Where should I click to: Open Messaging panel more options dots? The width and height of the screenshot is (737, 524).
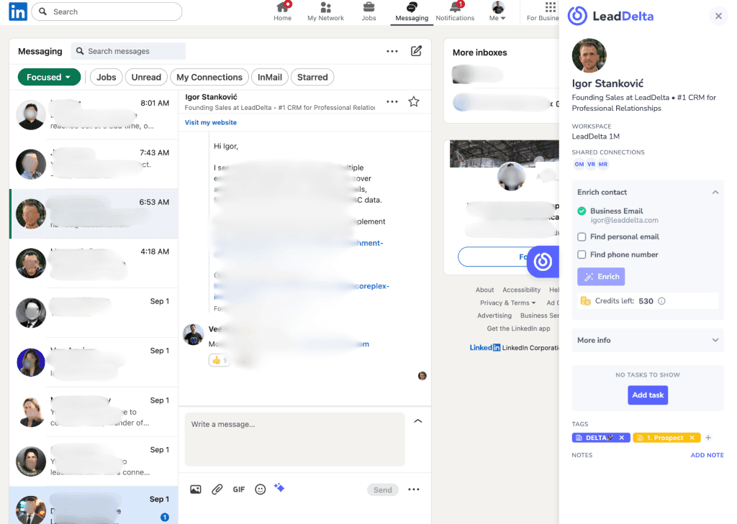point(392,51)
